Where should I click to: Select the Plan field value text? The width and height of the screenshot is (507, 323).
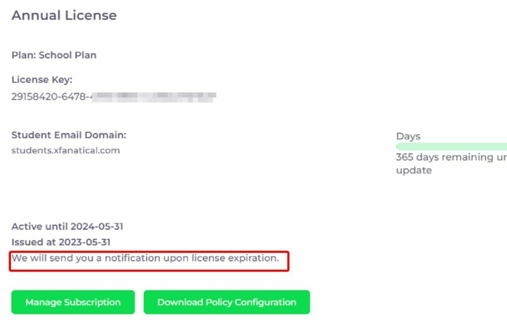click(x=76, y=55)
